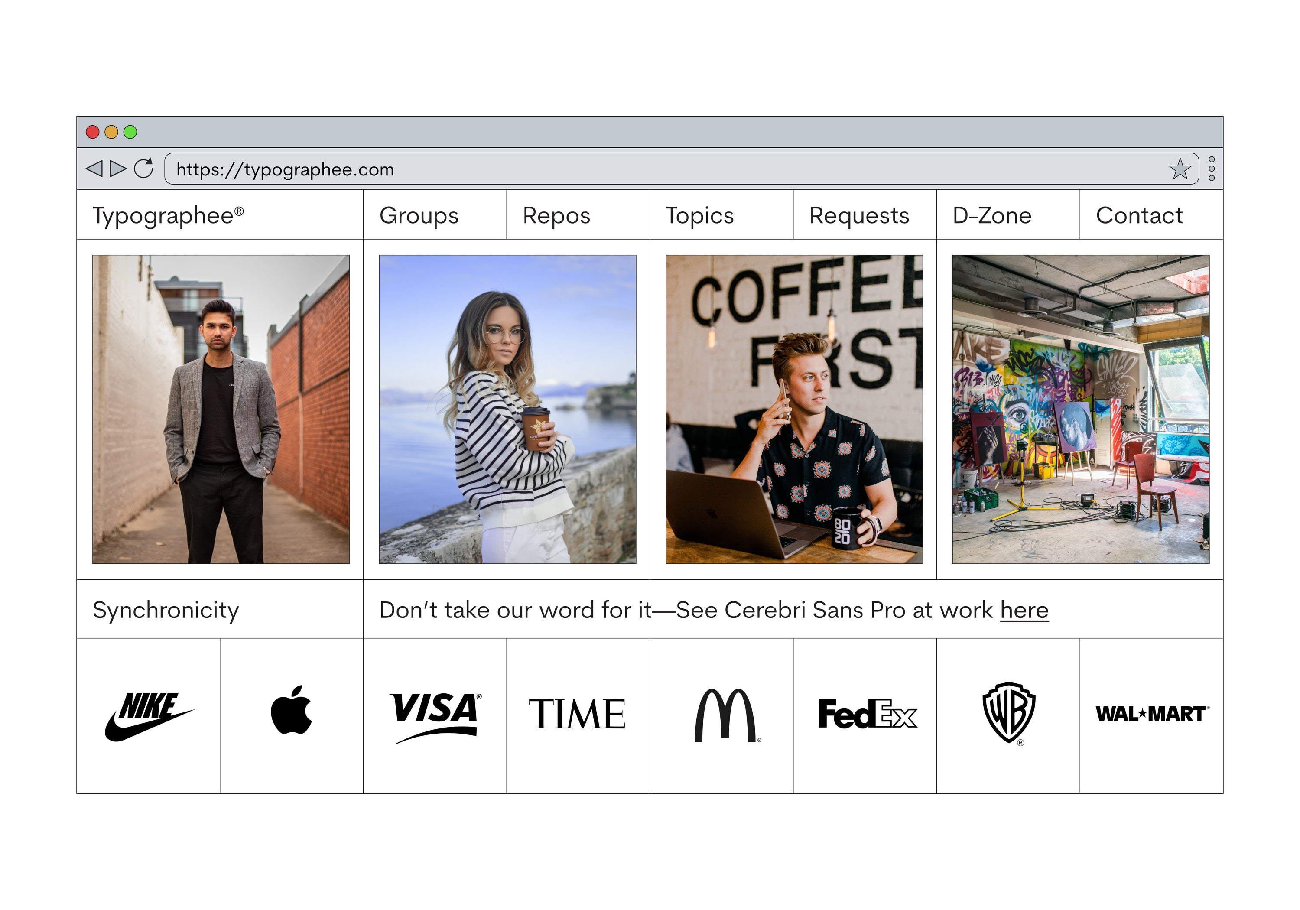Viewport: 1300px width, 910px height.
Task: Select the woman with coffee photo
Action: [x=507, y=409]
